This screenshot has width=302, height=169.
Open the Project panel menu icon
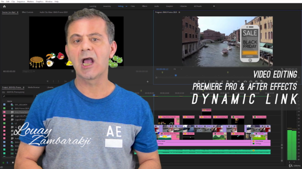pyautogui.click(x=24, y=87)
